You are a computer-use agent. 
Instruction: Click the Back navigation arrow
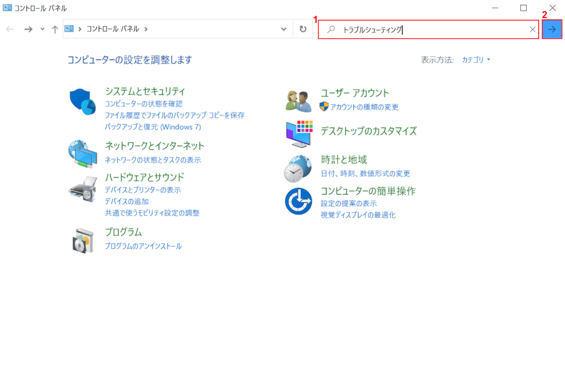click(x=10, y=29)
